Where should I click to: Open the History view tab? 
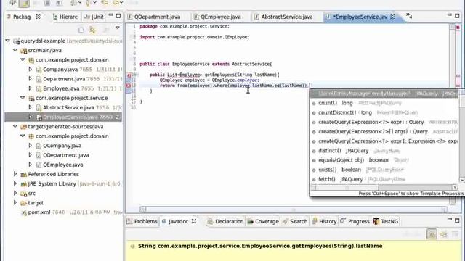[x=325, y=221]
